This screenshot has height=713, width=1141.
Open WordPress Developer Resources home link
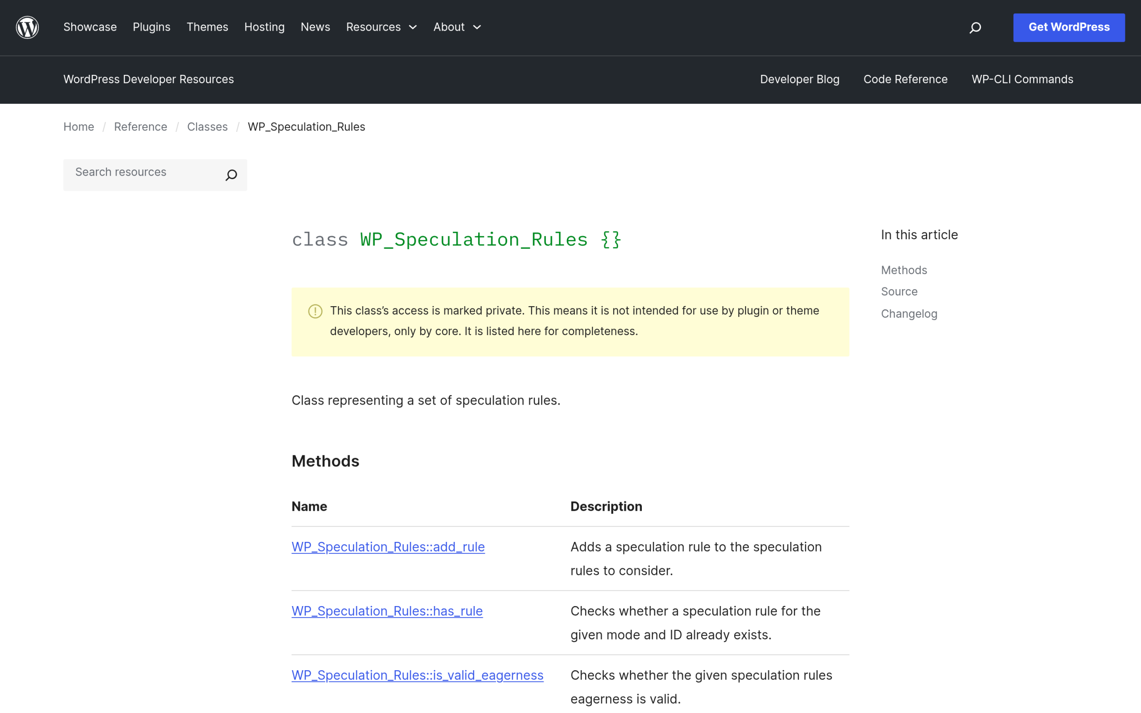(148, 79)
